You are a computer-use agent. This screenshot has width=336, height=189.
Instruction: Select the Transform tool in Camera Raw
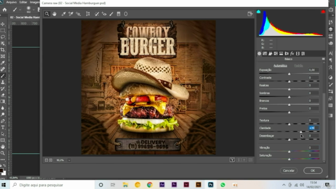88,14
